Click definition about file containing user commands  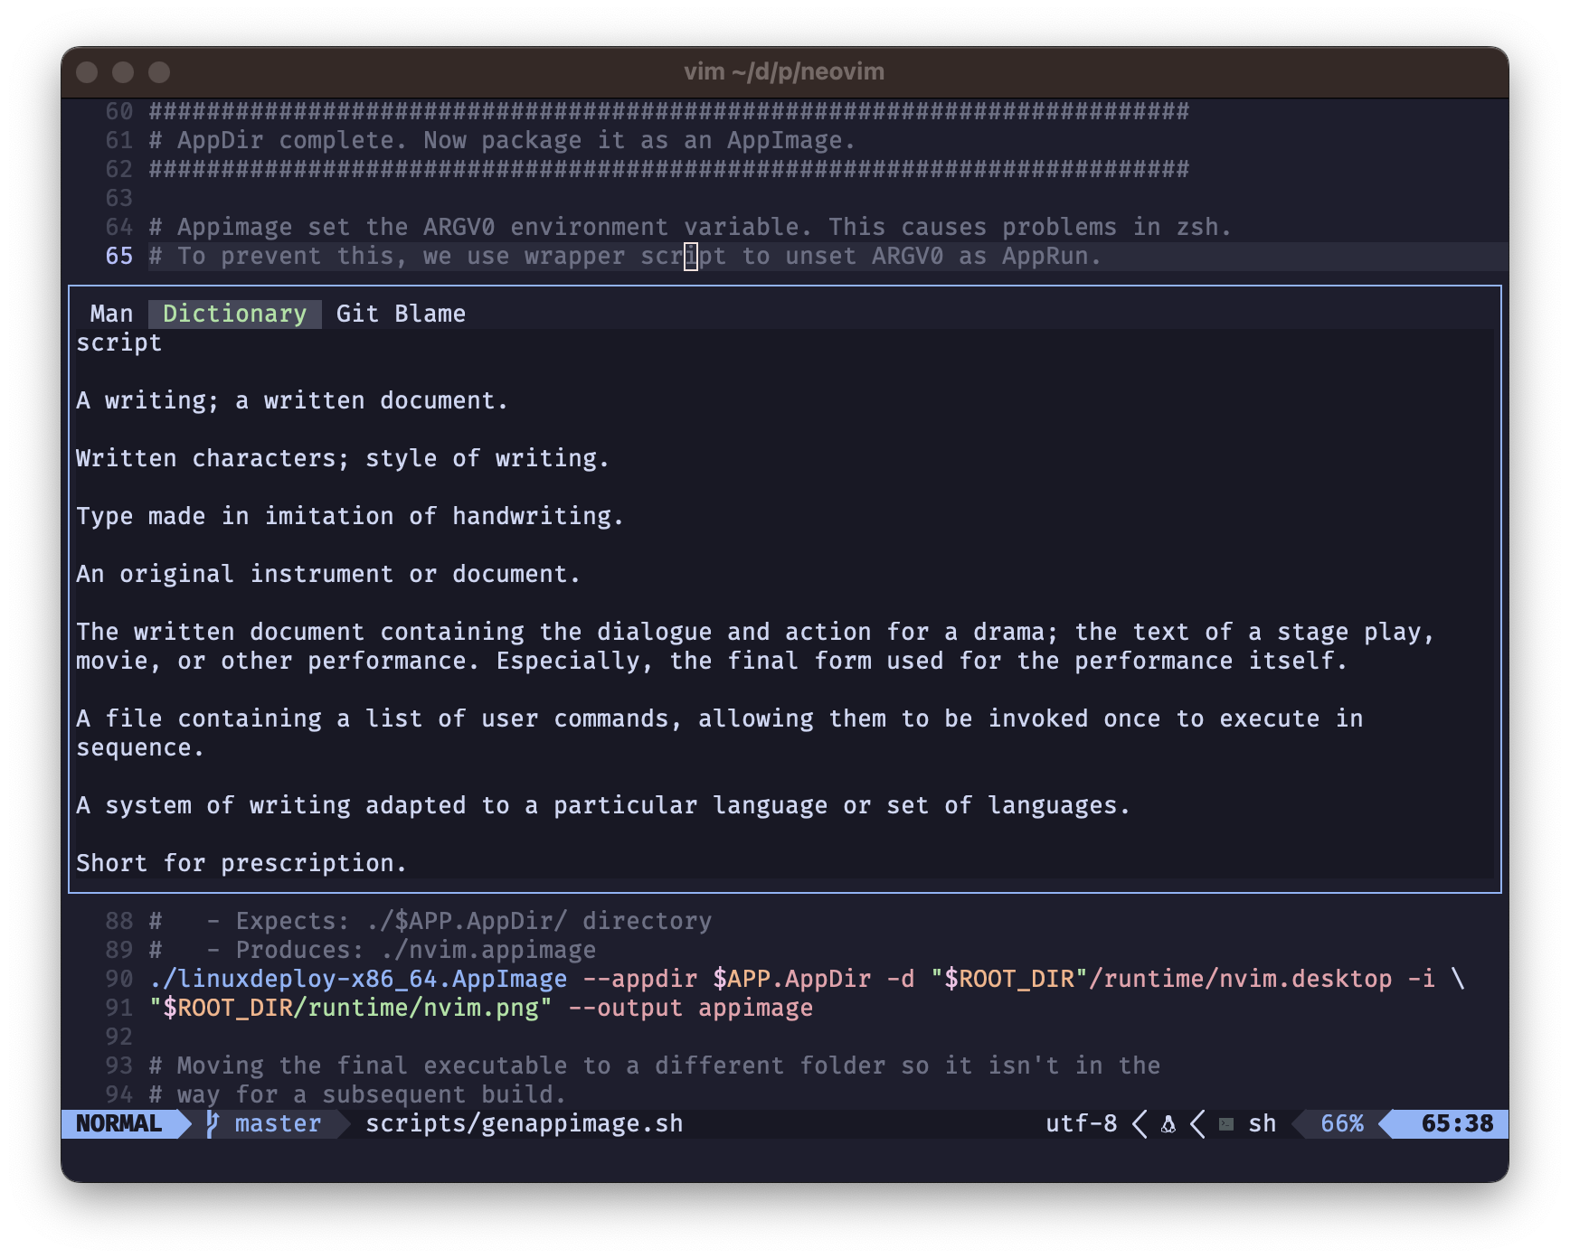coord(719,733)
